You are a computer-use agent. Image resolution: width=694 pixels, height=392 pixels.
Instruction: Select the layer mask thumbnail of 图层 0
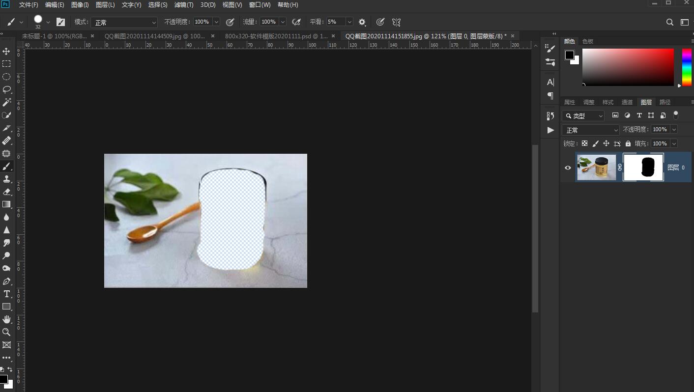(643, 168)
